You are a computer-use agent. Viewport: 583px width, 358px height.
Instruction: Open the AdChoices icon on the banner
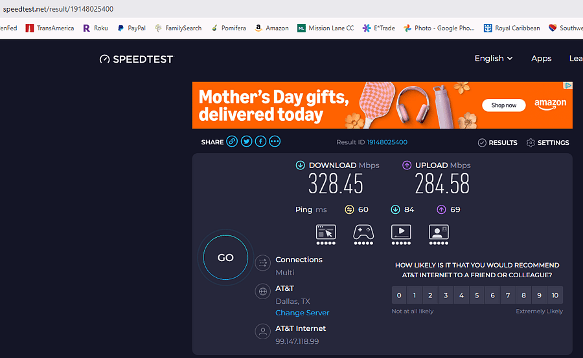point(567,86)
